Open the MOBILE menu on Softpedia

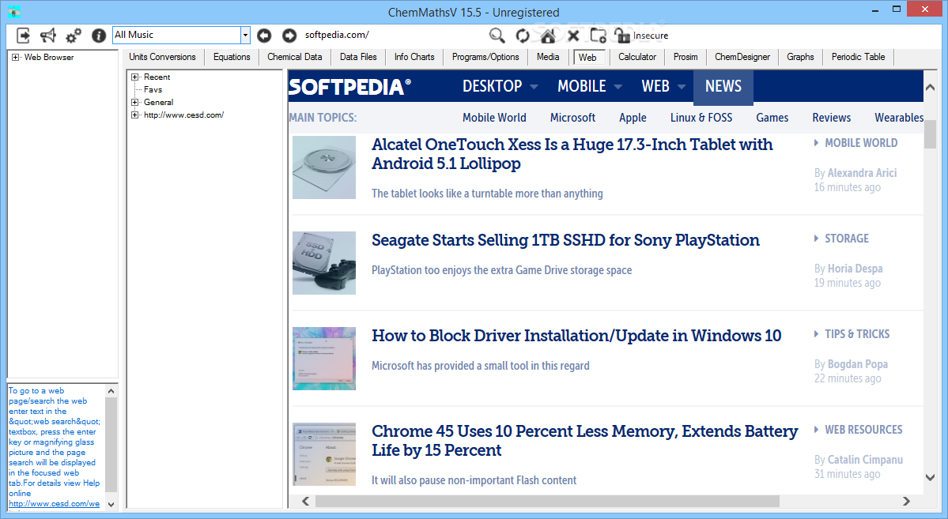pyautogui.click(x=590, y=86)
